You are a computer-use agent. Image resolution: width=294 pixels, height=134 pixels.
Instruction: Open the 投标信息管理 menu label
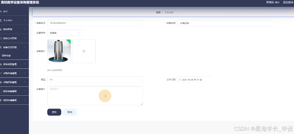click(10, 91)
